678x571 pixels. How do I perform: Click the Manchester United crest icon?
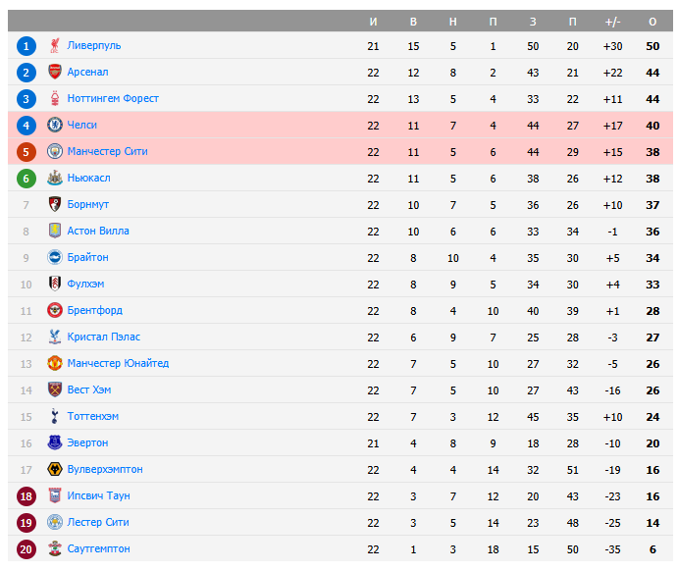55,364
